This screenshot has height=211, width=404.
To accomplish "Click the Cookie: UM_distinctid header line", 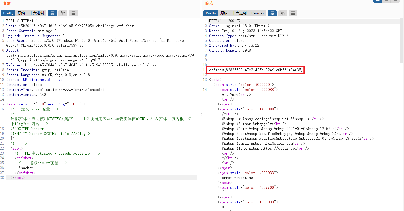I will click(x=36, y=80).
